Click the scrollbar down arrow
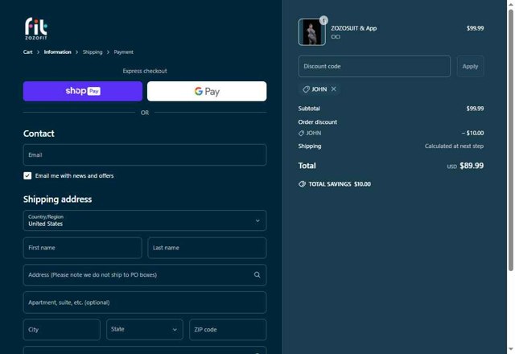The height and width of the screenshot is (354, 515). click(511, 350)
